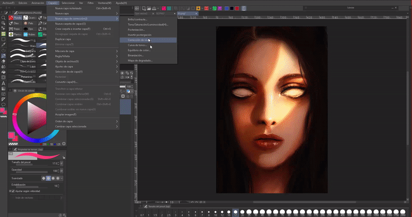
Task: Select the magnifier zoom tool
Action: 3,17
